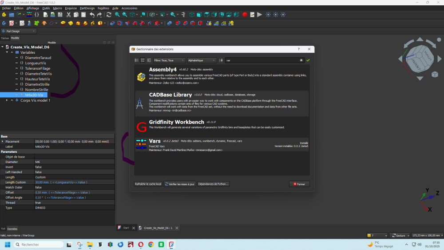The image size is (444, 250).
Task: Switch to the Start document tab
Action: [126, 228]
